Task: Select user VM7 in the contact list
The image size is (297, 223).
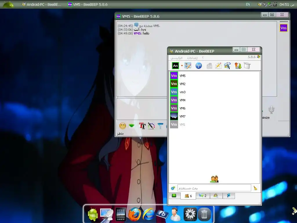Action: 214,116
